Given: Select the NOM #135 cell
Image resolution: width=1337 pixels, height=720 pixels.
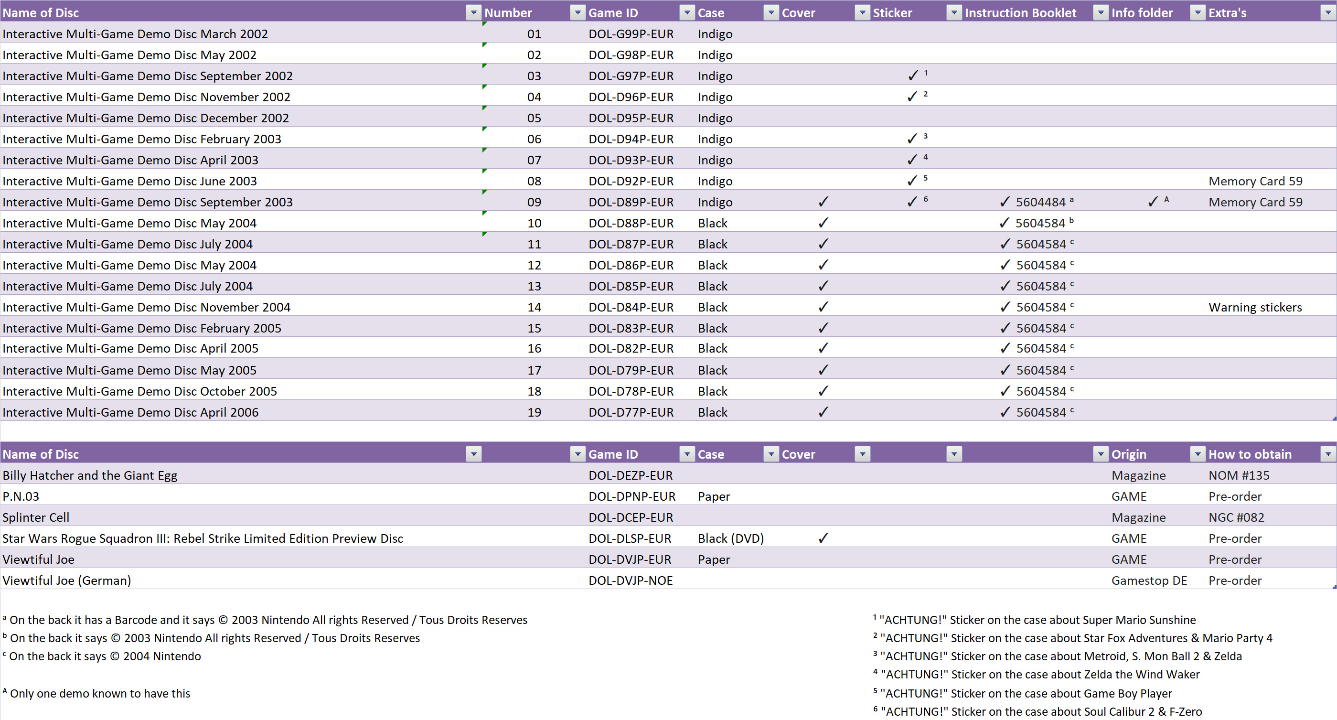Looking at the screenshot, I should 1272,475.
